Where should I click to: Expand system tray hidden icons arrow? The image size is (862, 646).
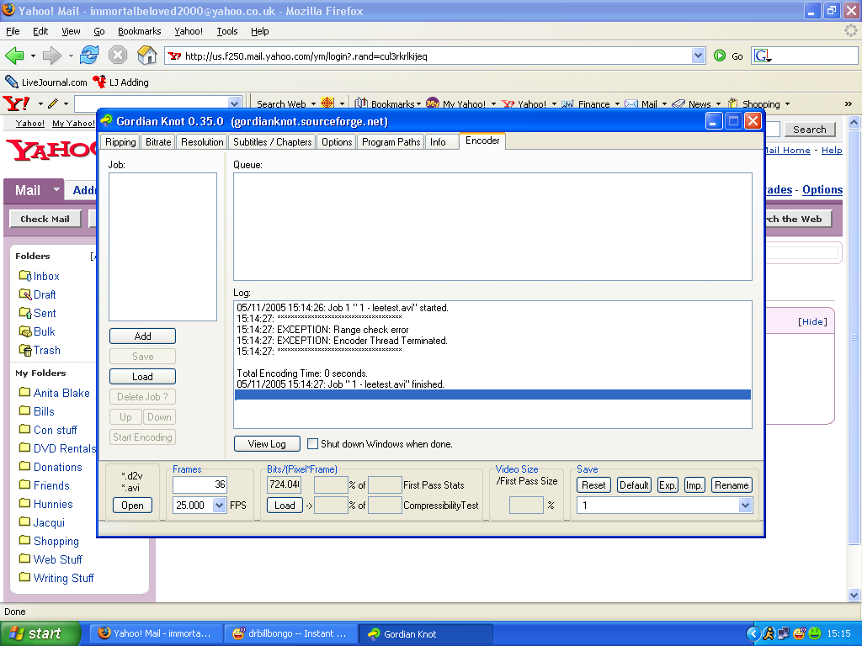(753, 634)
